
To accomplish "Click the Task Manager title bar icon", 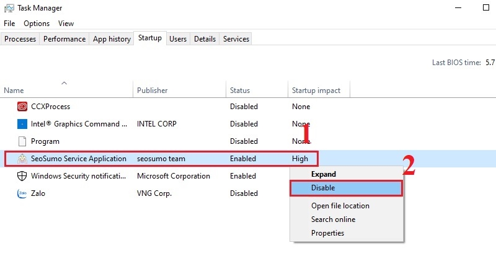I will (x=9, y=8).
